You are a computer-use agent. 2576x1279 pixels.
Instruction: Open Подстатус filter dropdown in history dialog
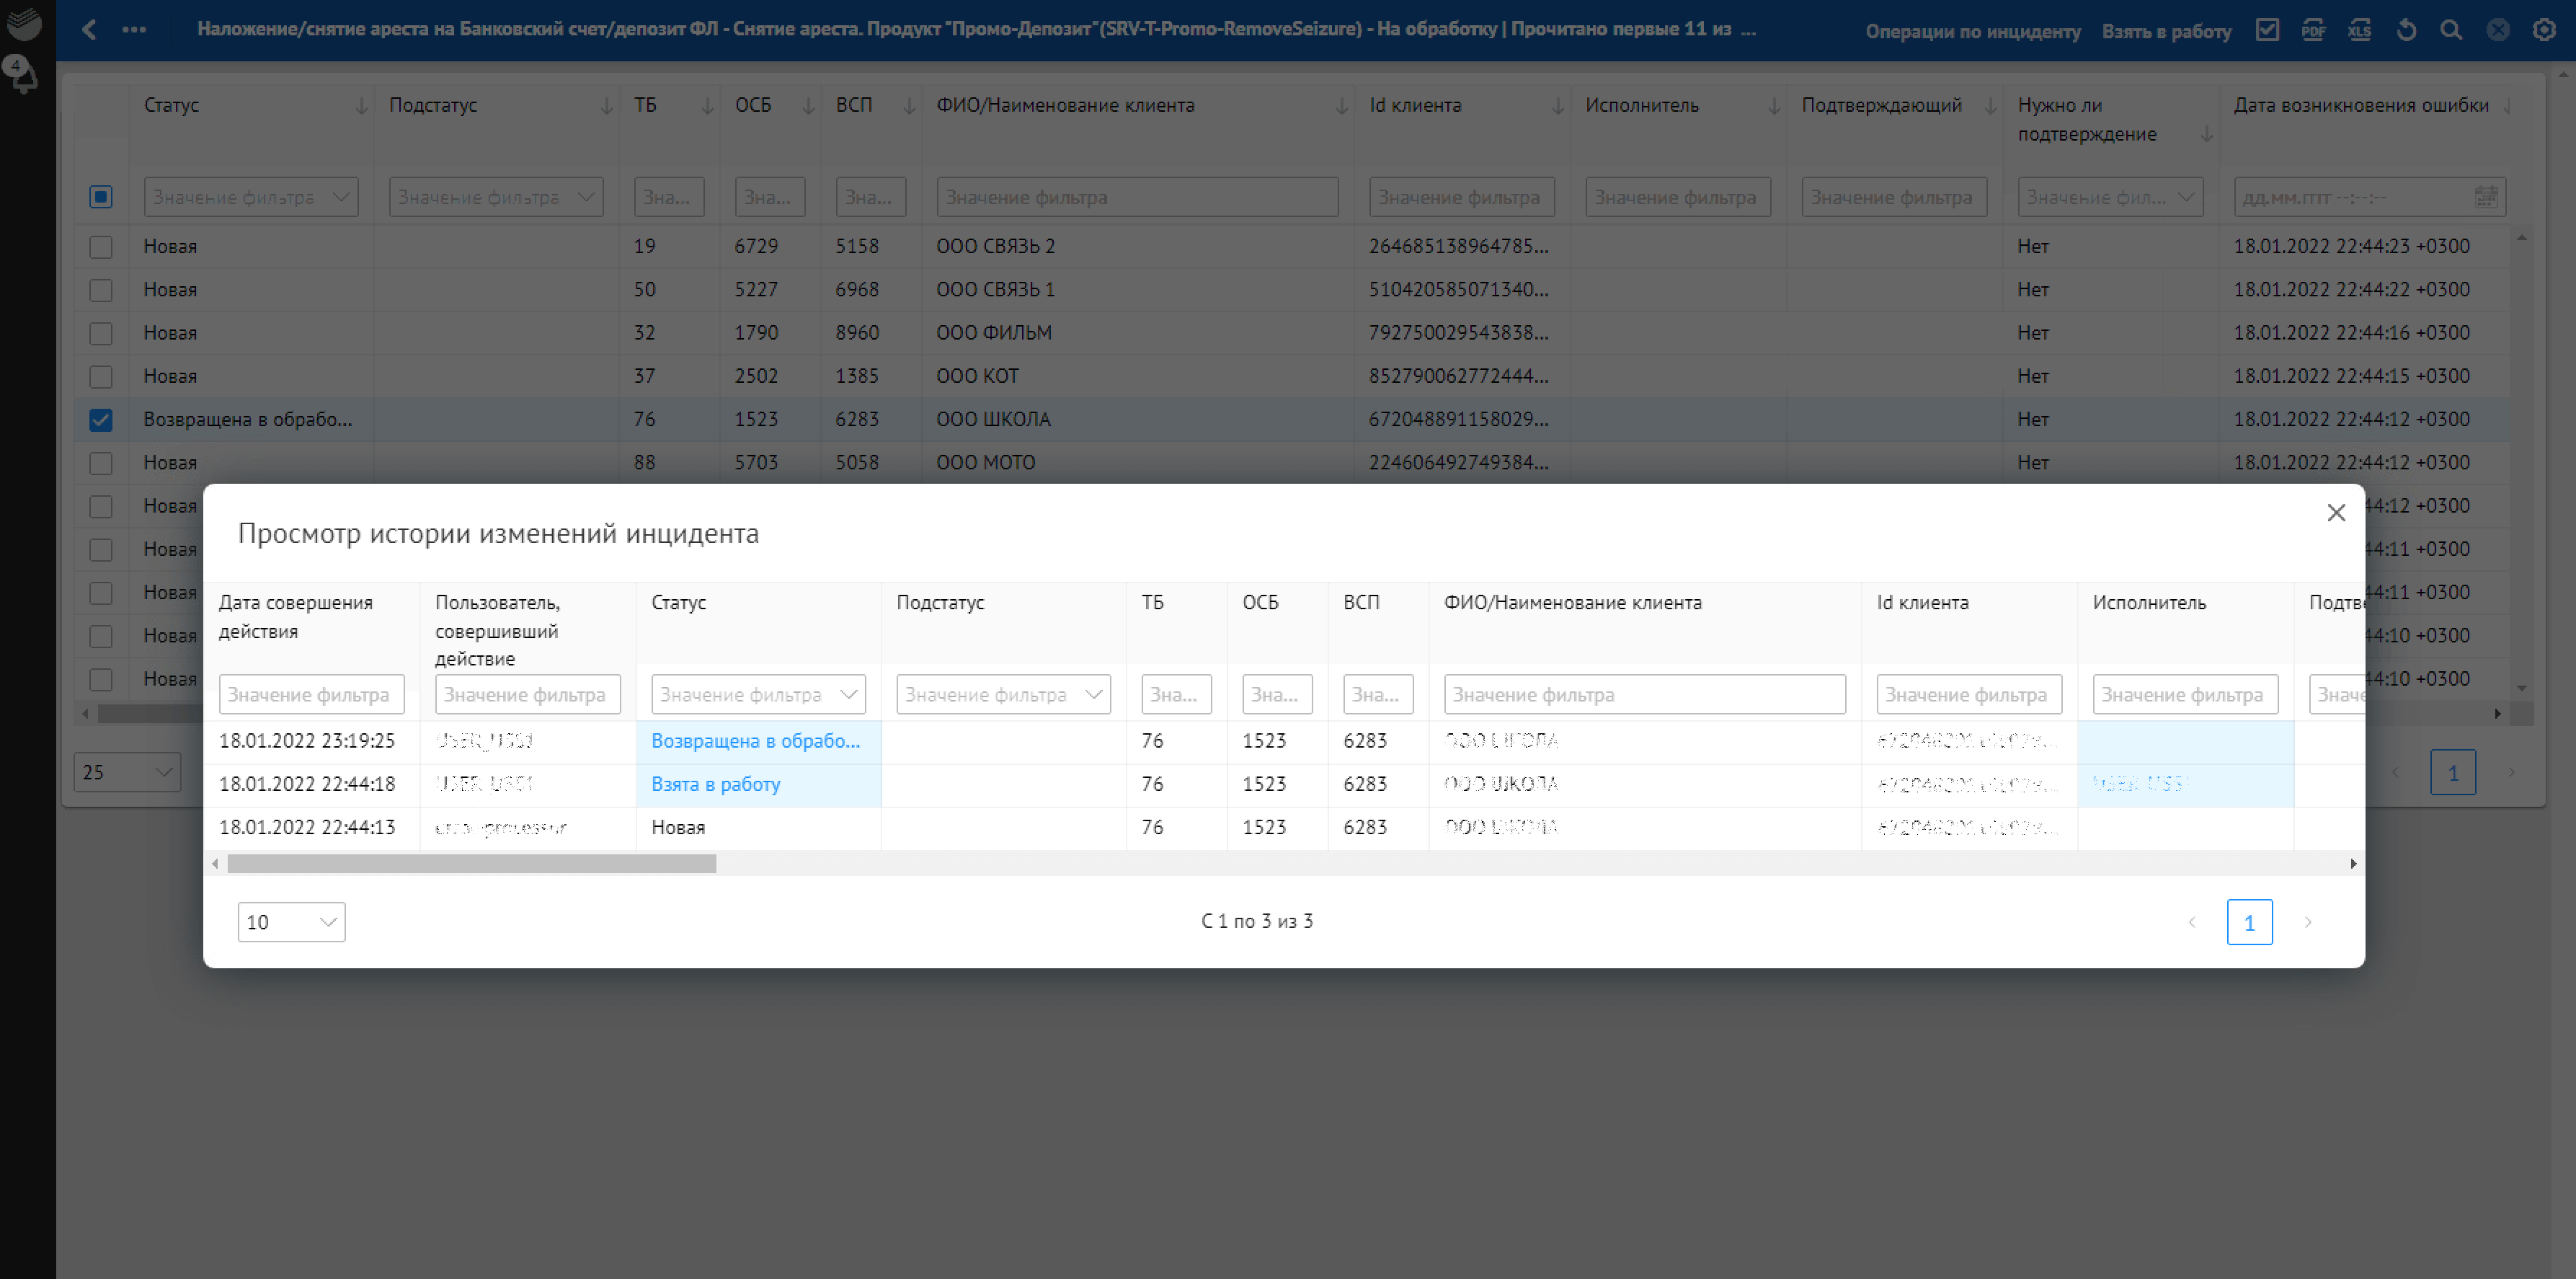1003,694
